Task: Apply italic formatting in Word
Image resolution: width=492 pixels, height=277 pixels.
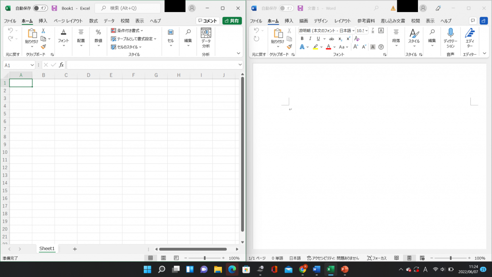Action: click(x=310, y=39)
